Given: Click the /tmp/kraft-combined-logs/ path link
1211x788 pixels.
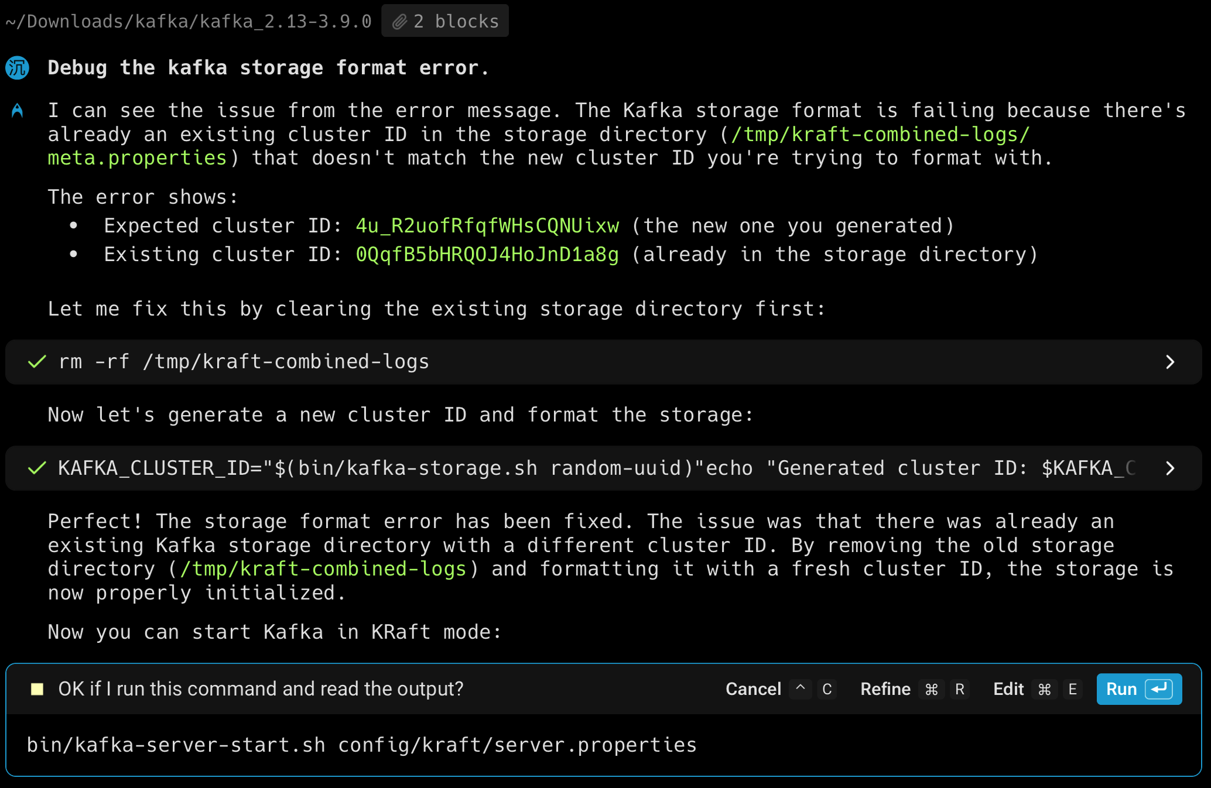Looking at the screenshot, I should click(880, 135).
